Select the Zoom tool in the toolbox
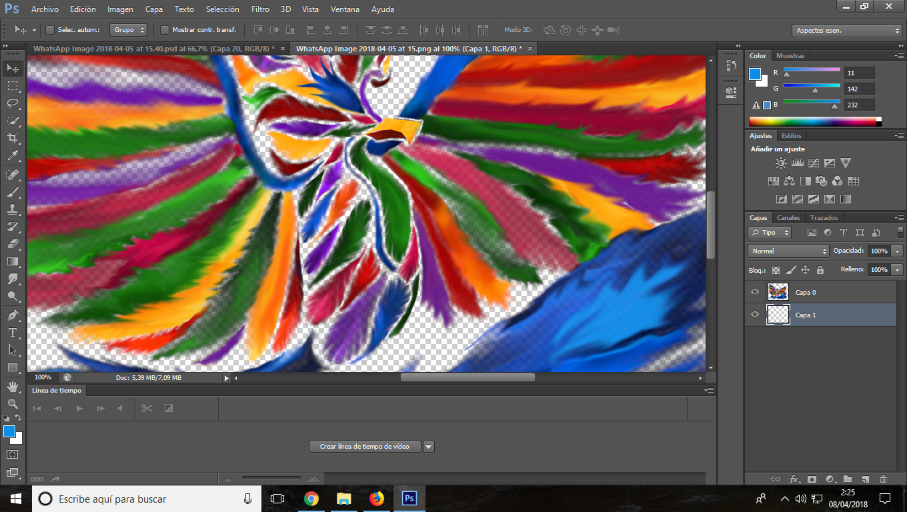The image size is (907, 512). tap(13, 404)
